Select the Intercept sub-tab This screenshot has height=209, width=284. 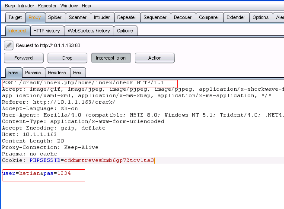tap(18, 31)
